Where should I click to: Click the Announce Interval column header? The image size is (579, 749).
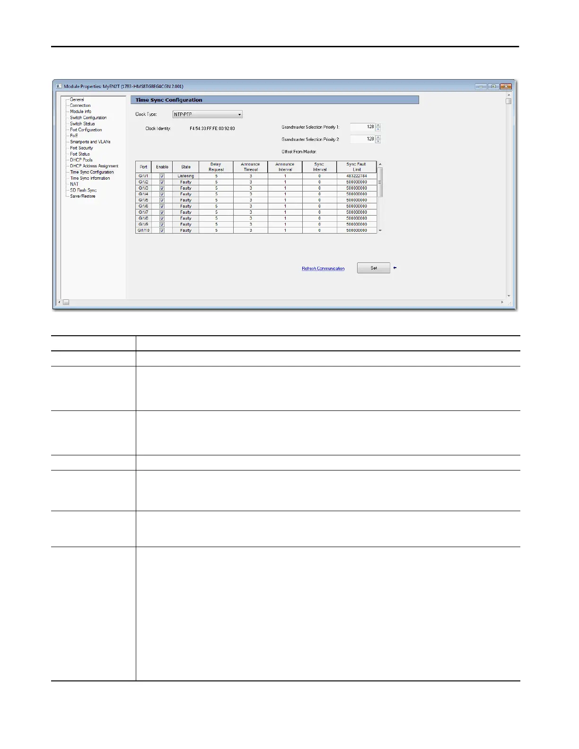(x=285, y=167)
